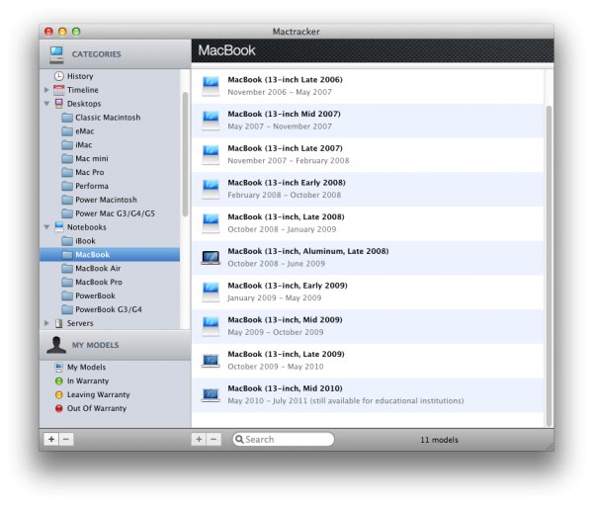This screenshot has width=593, height=505.
Task: Click the yellow minimize window button
Action: coord(62,32)
